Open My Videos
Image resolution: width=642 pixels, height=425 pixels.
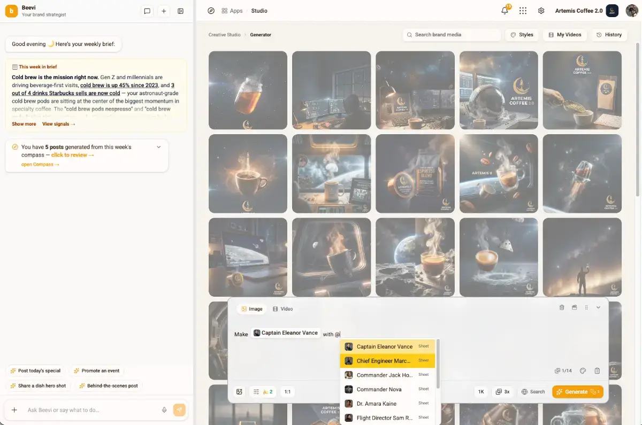click(565, 35)
